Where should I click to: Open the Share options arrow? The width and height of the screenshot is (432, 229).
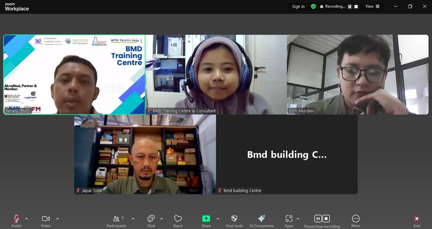(x=218, y=219)
